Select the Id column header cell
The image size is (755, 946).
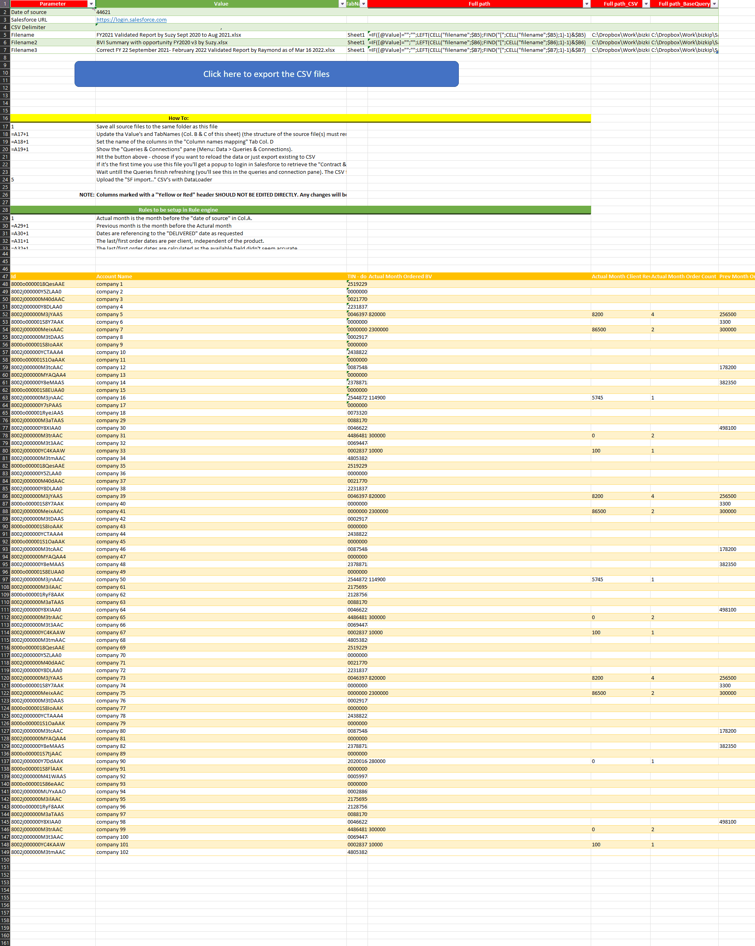tap(53, 276)
